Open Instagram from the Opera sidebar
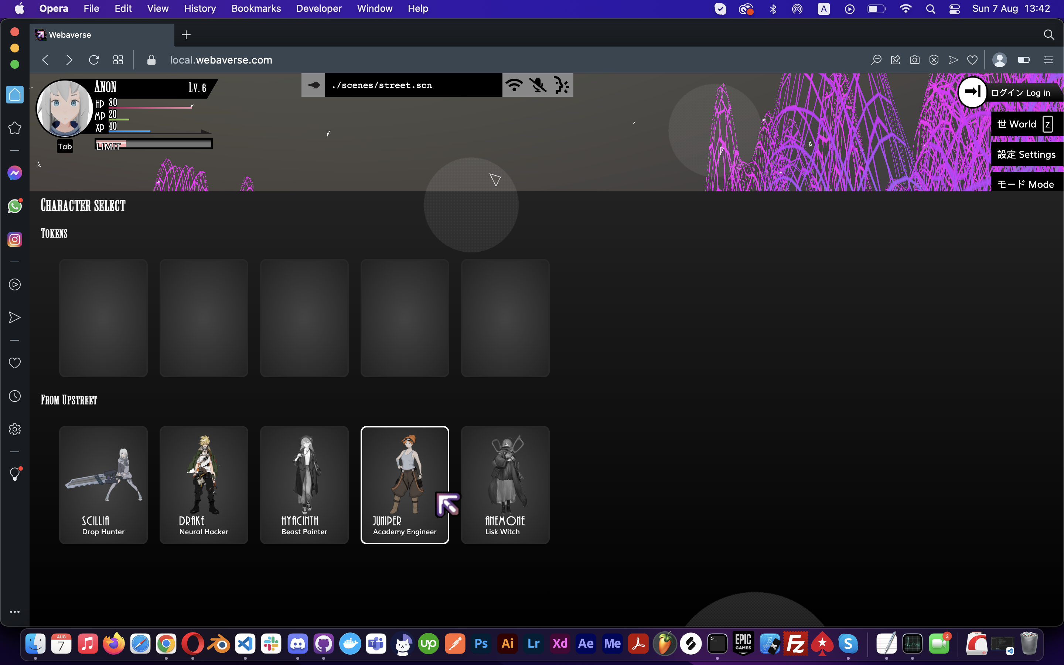 pos(14,239)
